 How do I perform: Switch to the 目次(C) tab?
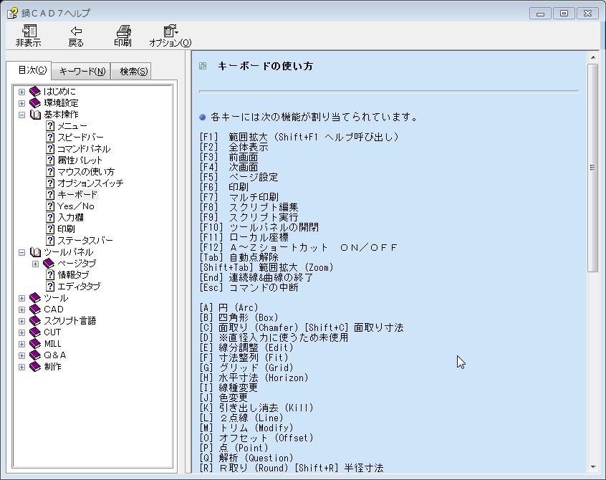point(32,70)
